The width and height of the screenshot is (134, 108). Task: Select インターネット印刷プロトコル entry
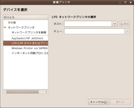(26, 53)
